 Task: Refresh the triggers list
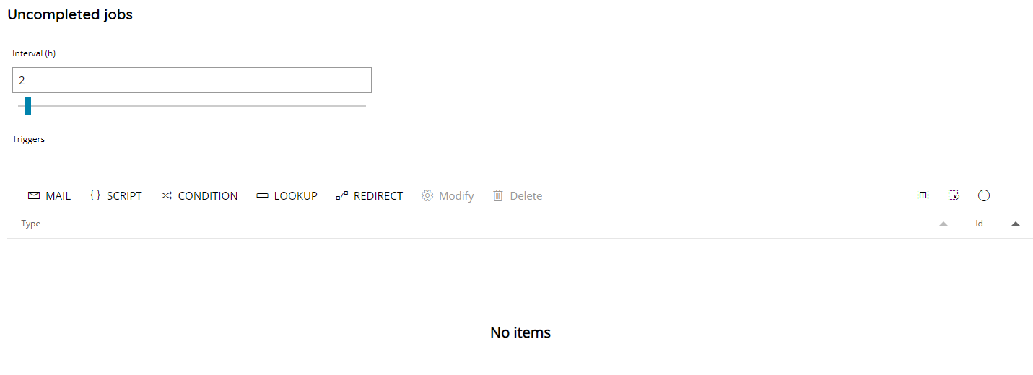[984, 195]
